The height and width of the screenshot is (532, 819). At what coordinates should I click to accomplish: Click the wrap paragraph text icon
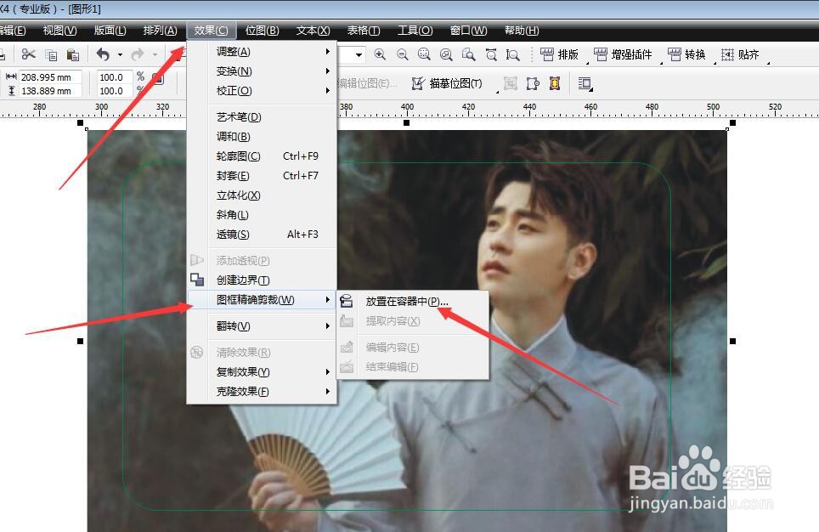tap(585, 83)
